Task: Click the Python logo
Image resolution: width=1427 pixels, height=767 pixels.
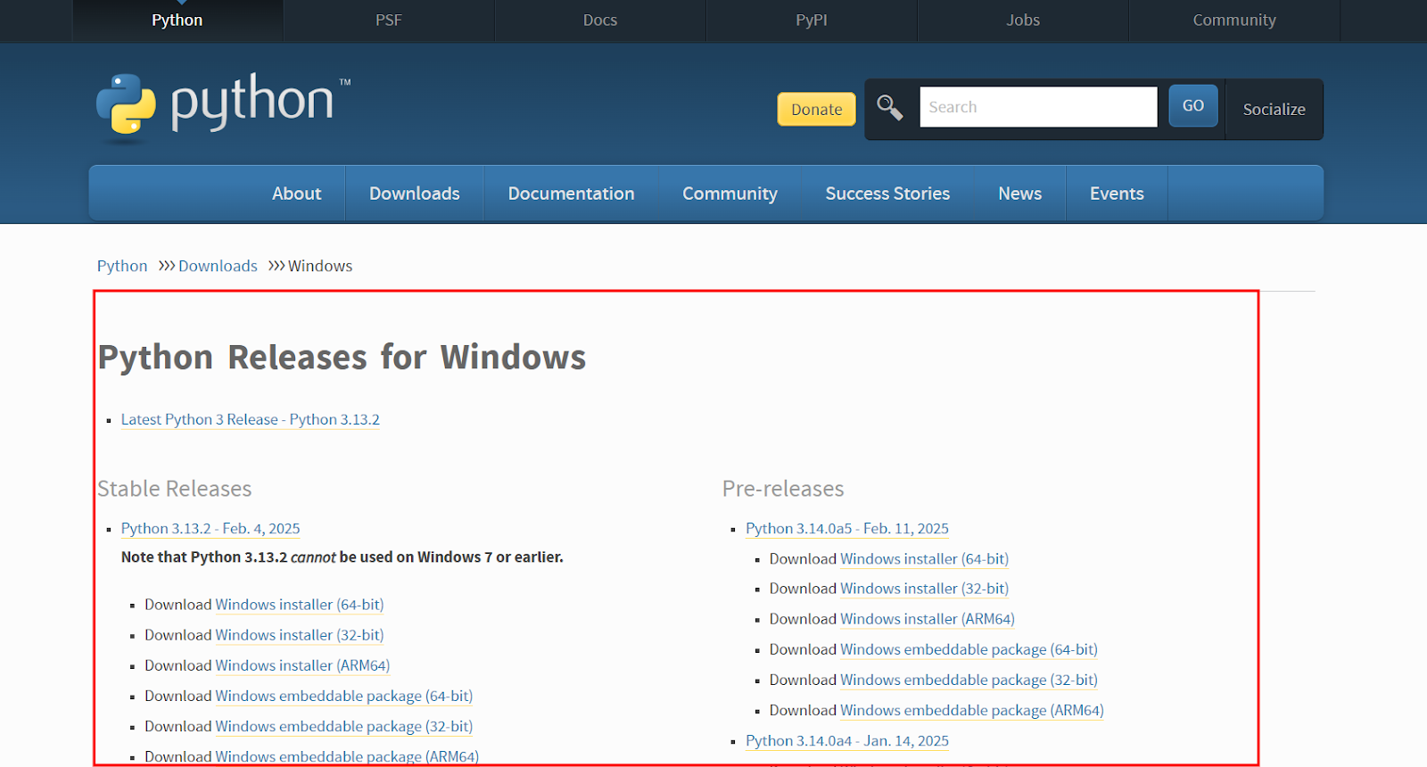Action: (223, 107)
